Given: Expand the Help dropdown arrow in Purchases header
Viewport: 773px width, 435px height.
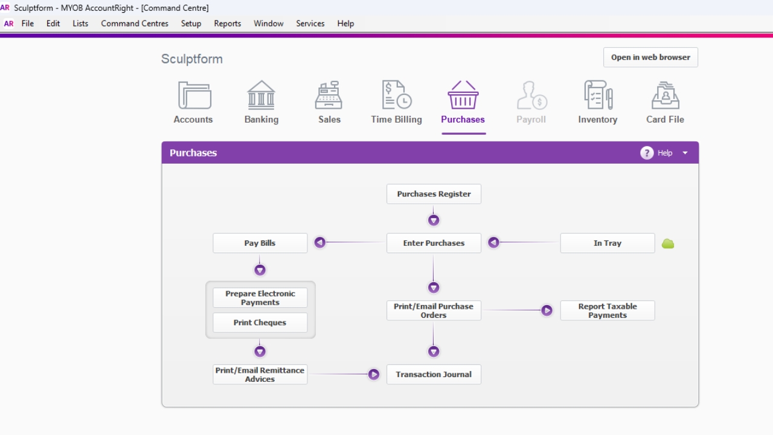Looking at the screenshot, I should pyautogui.click(x=685, y=153).
